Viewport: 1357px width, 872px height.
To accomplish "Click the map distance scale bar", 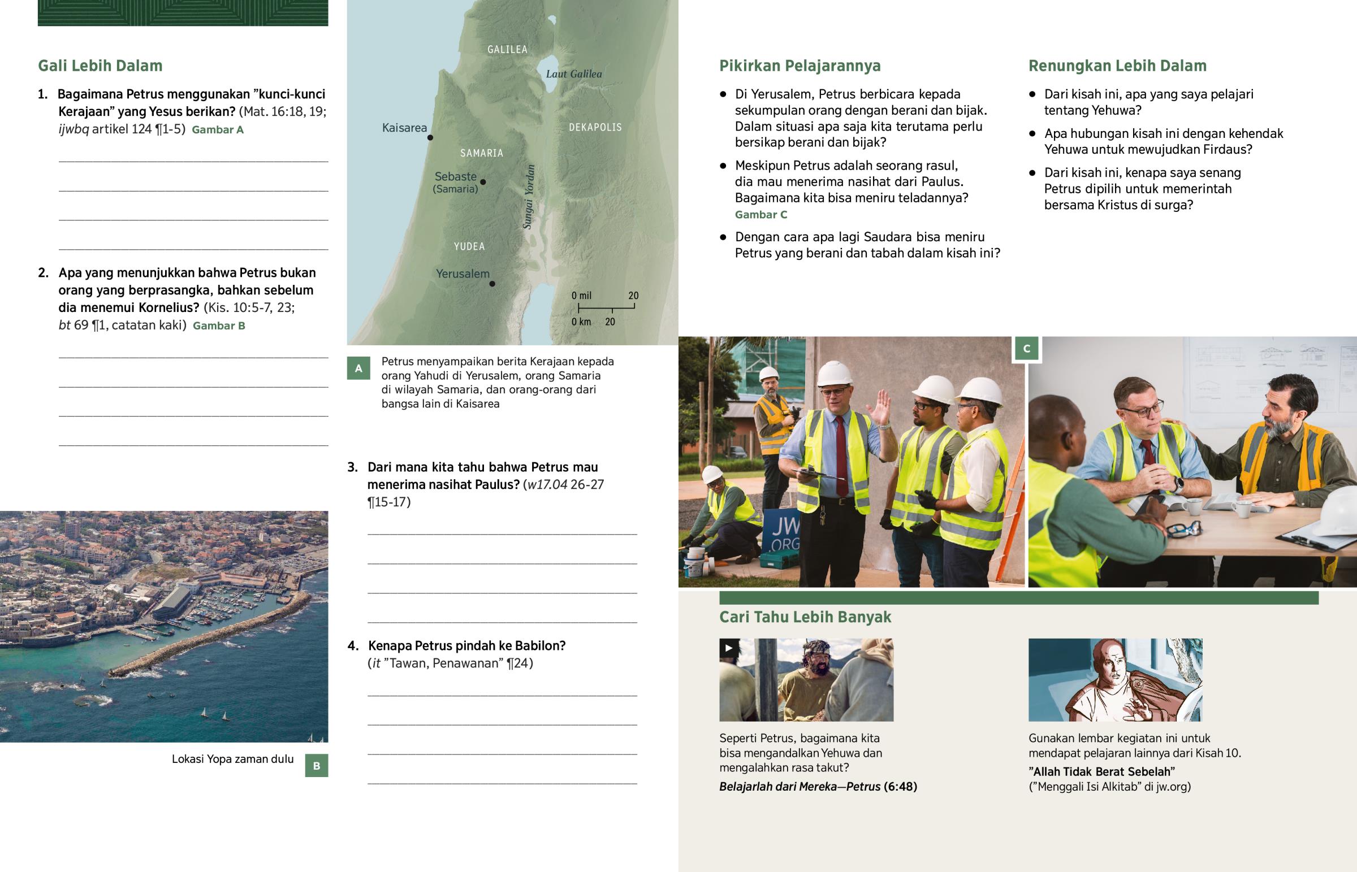I will click(606, 307).
